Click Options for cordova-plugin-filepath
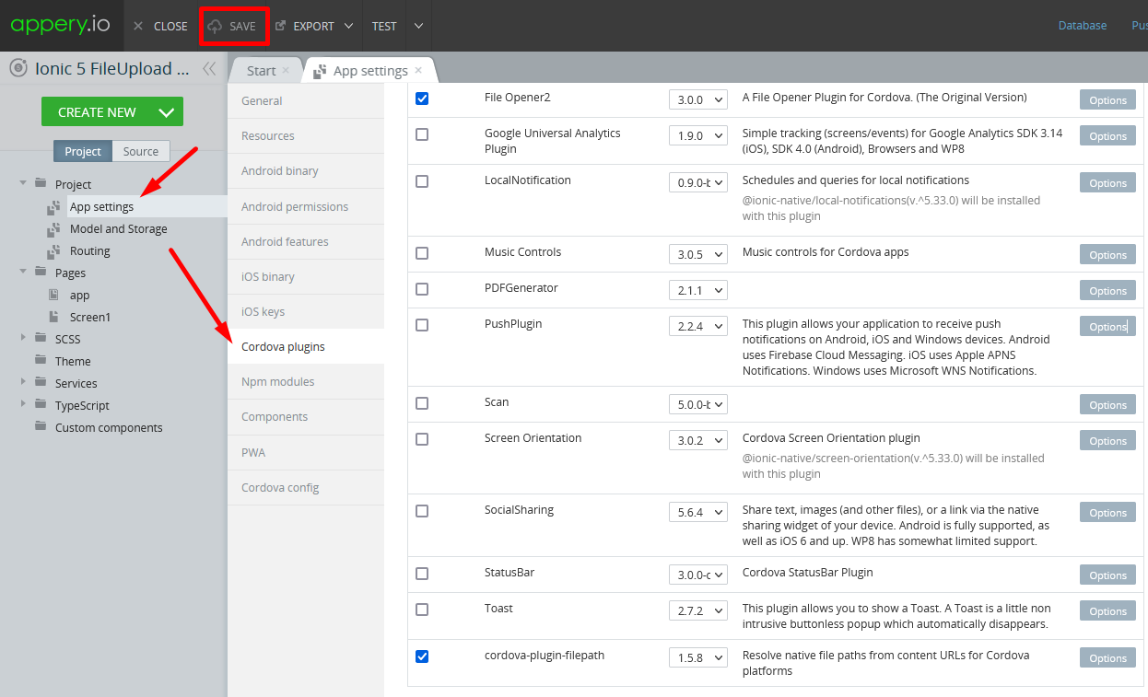 (x=1107, y=657)
